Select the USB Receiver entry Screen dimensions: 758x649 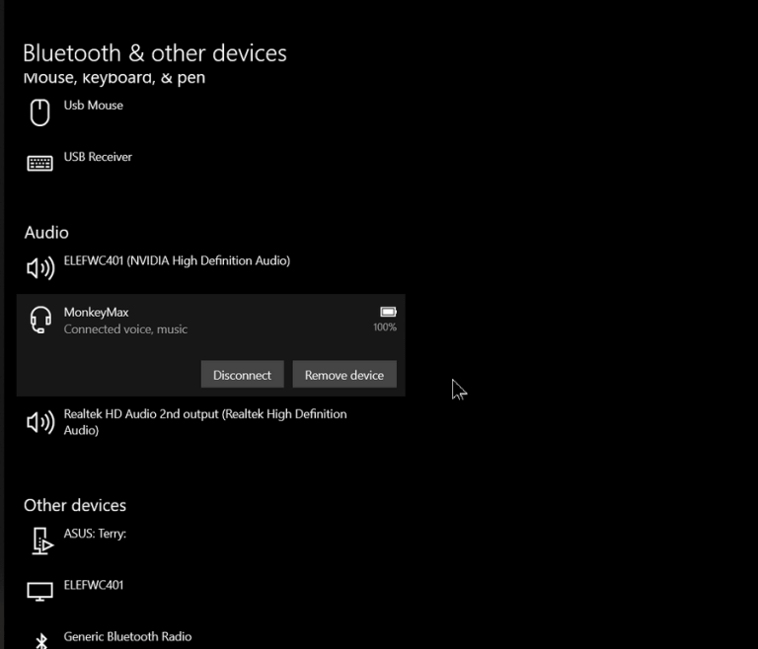pos(98,157)
